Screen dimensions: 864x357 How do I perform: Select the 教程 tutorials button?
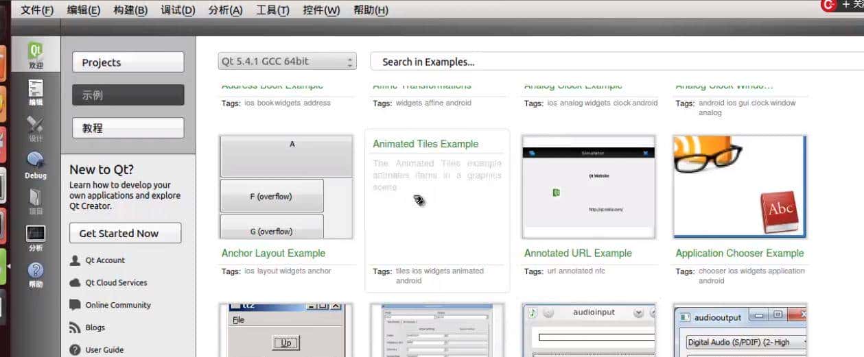(128, 128)
